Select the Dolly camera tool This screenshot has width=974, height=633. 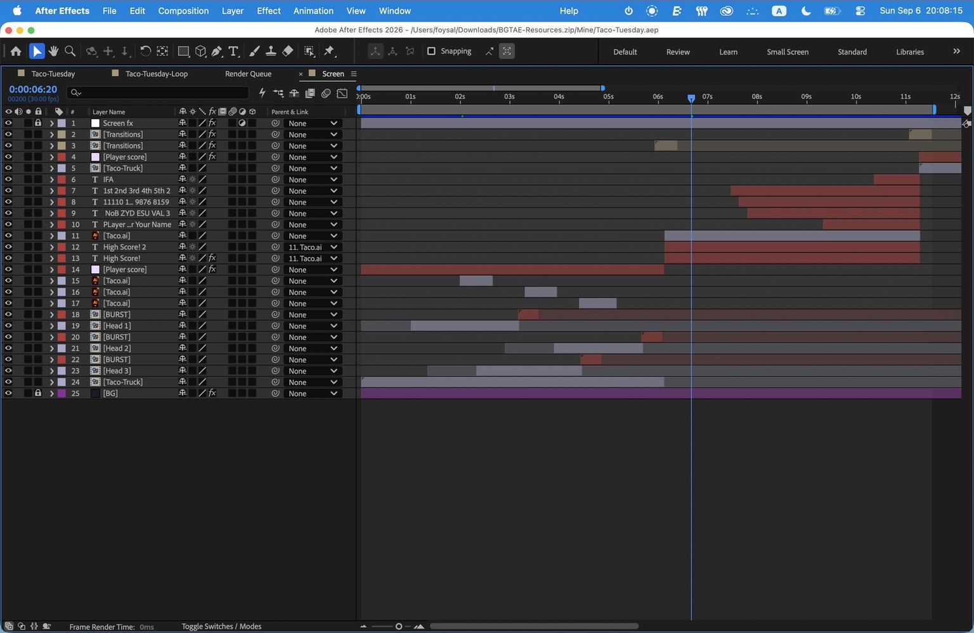tap(125, 51)
